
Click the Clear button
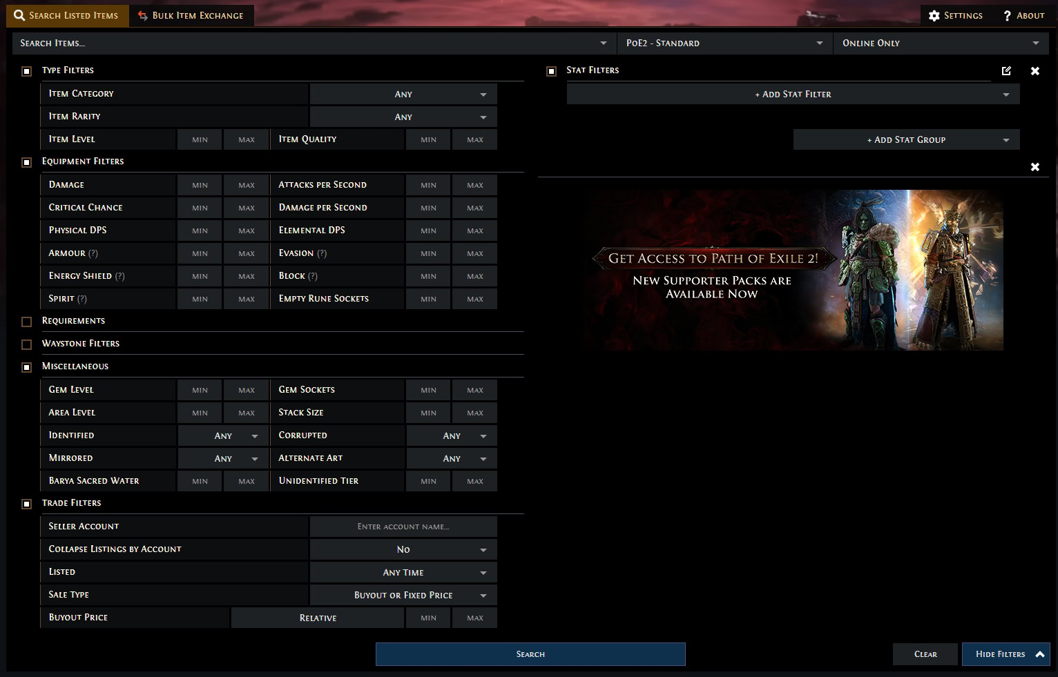tap(925, 654)
